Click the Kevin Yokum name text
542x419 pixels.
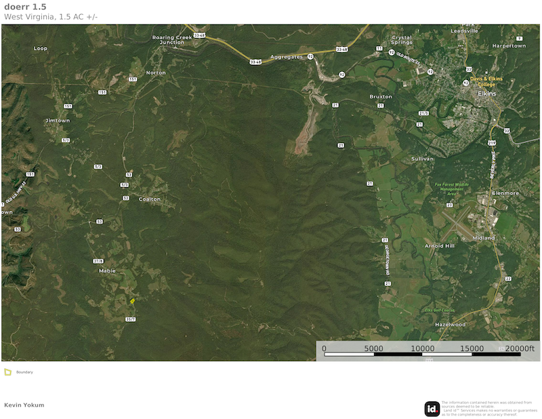(24, 405)
